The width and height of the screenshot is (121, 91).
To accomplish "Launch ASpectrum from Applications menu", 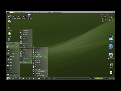I will [26, 30].
